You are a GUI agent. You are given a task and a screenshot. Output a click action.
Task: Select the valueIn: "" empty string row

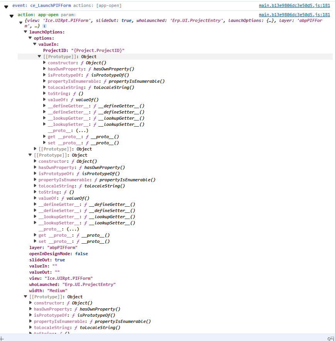(43, 266)
